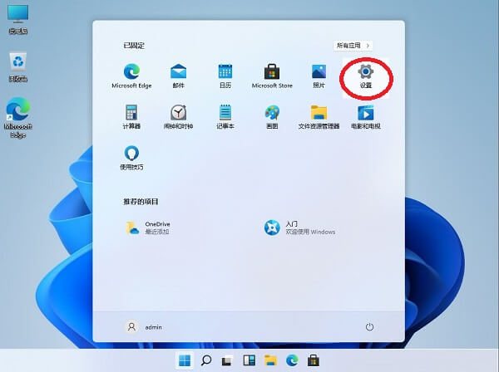Screen dimensions: 499x372
Task: Click the power button in Start menu
Action: point(369,327)
